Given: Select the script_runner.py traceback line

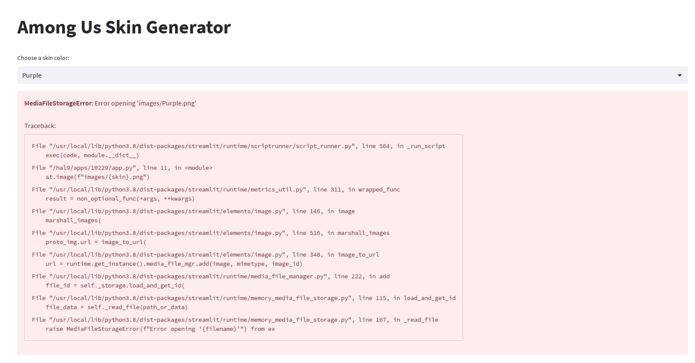Looking at the screenshot, I should [238, 146].
